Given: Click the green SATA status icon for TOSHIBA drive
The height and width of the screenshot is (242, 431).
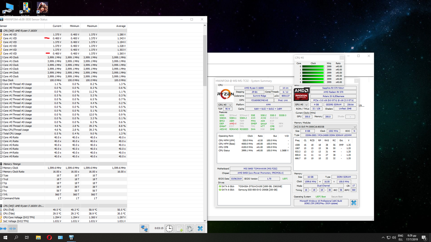Looking at the screenshot, I should [x=219, y=186].
